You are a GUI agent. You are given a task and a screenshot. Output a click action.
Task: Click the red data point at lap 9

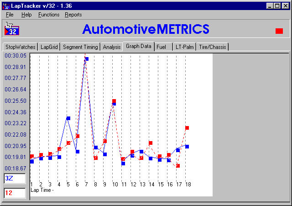pyautogui.click(x=105, y=141)
